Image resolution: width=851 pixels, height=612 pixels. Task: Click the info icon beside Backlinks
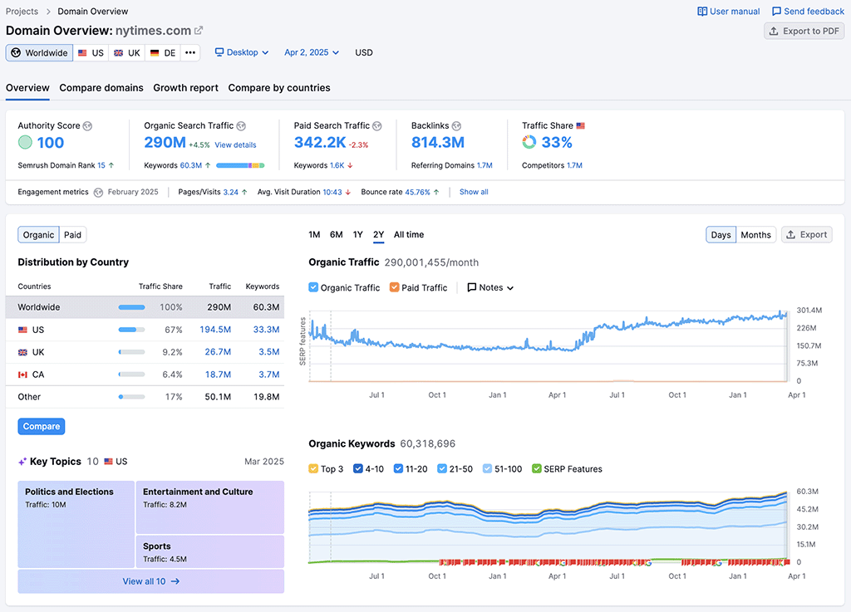(x=456, y=125)
